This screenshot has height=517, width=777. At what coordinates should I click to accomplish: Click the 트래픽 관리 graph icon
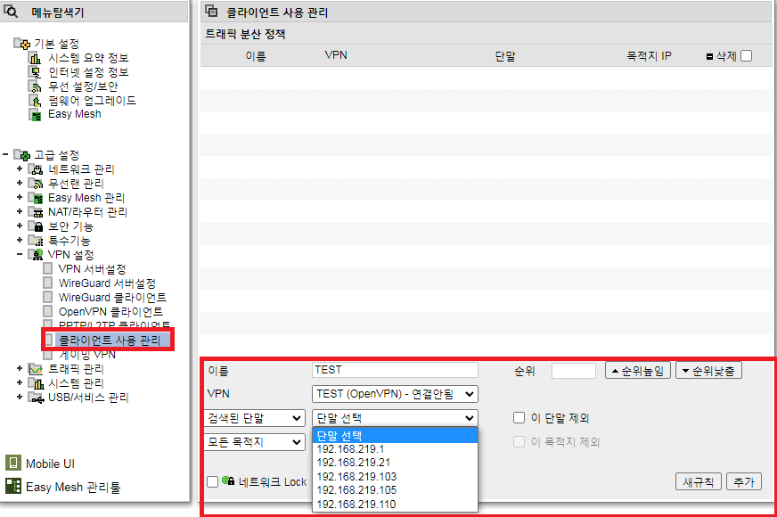pyautogui.click(x=36, y=369)
